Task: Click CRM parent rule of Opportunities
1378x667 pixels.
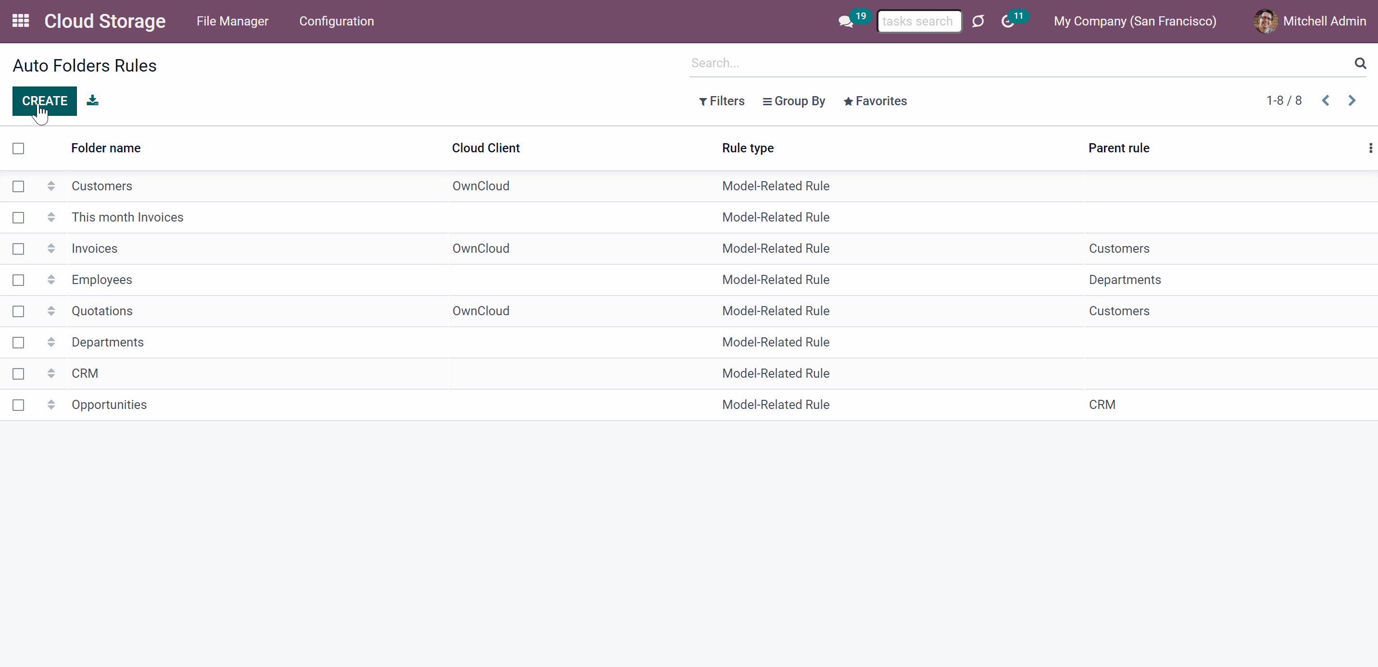Action: click(1102, 405)
